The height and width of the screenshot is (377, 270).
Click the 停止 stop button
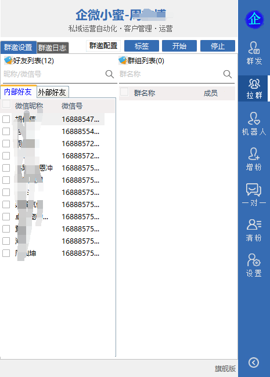(218, 46)
